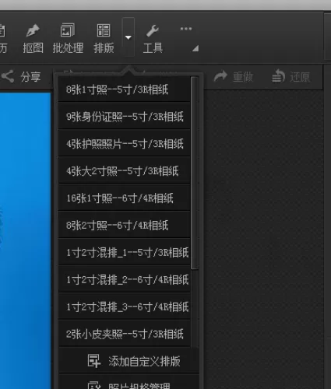Screen dimensions: 331x389
Task: Click the layout list scrollbar
Action: pos(195,173)
